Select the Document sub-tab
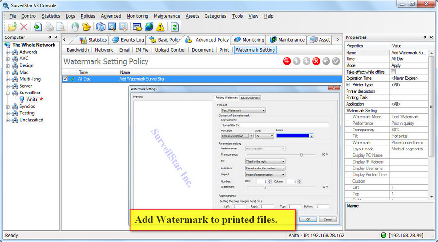438x242 pixels. tap(202, 50)
